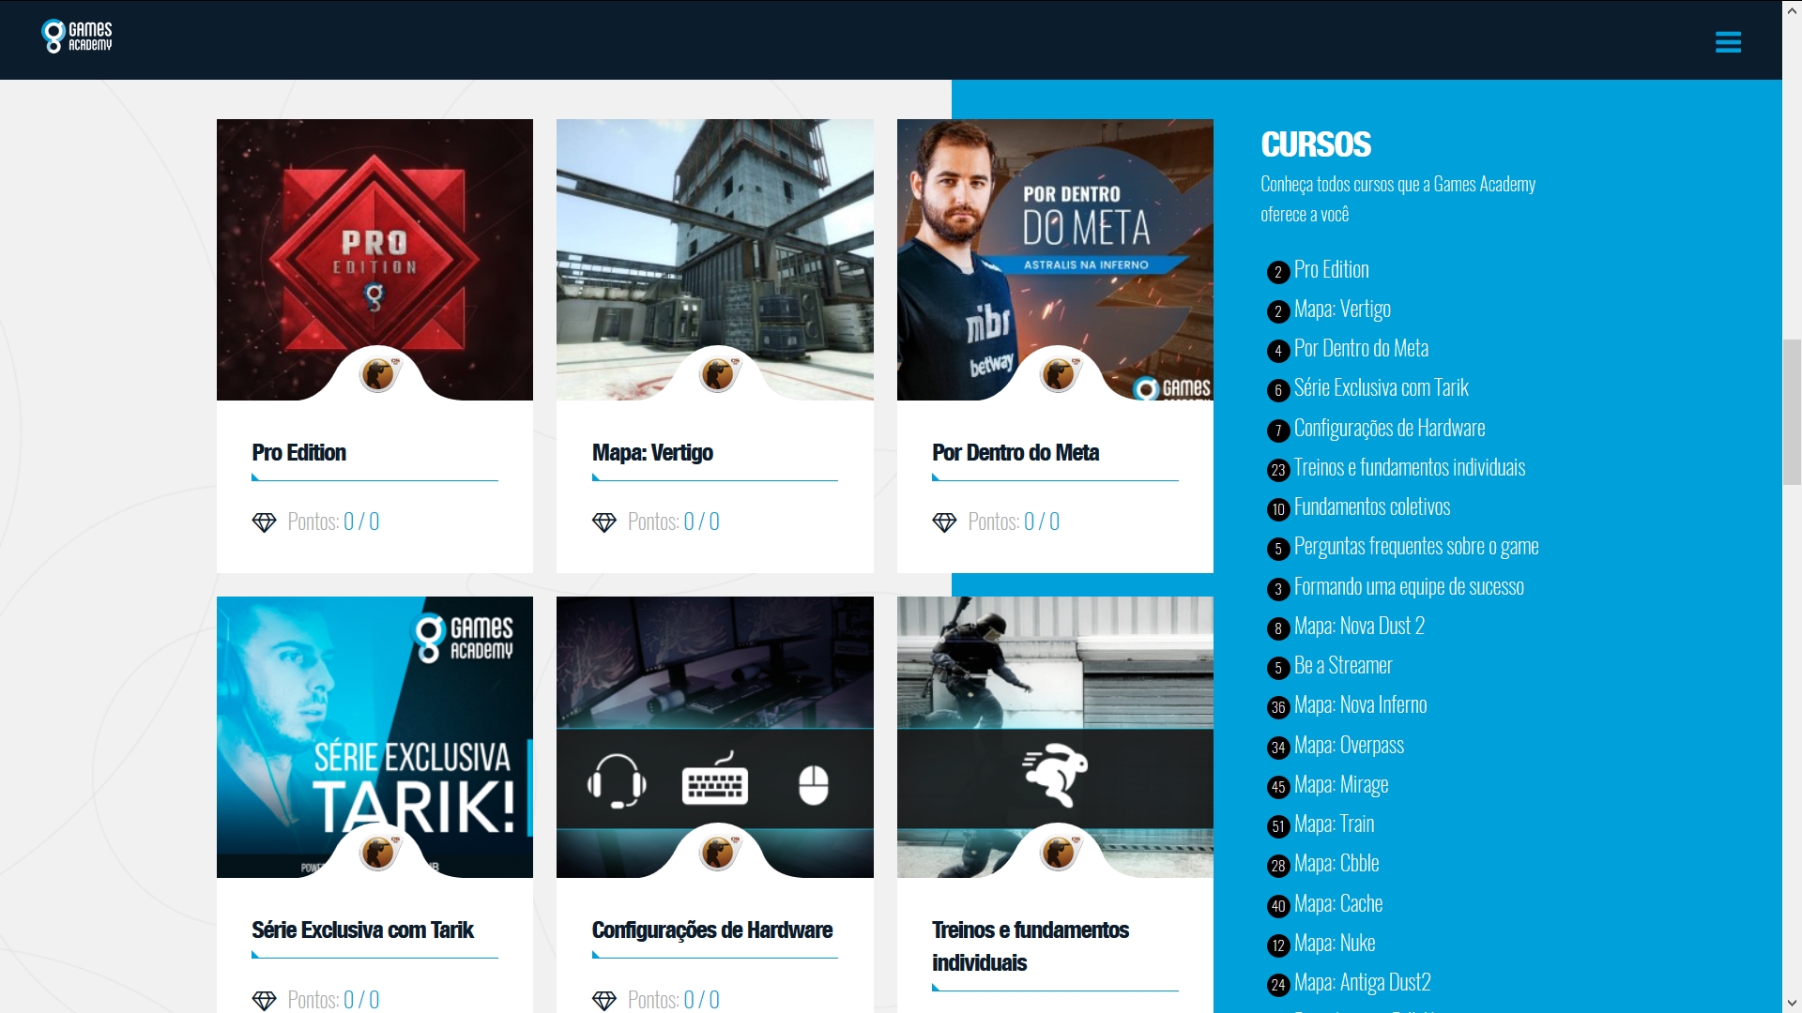Click the count badge 2 beside Pro Edition

click(1277, 272)
